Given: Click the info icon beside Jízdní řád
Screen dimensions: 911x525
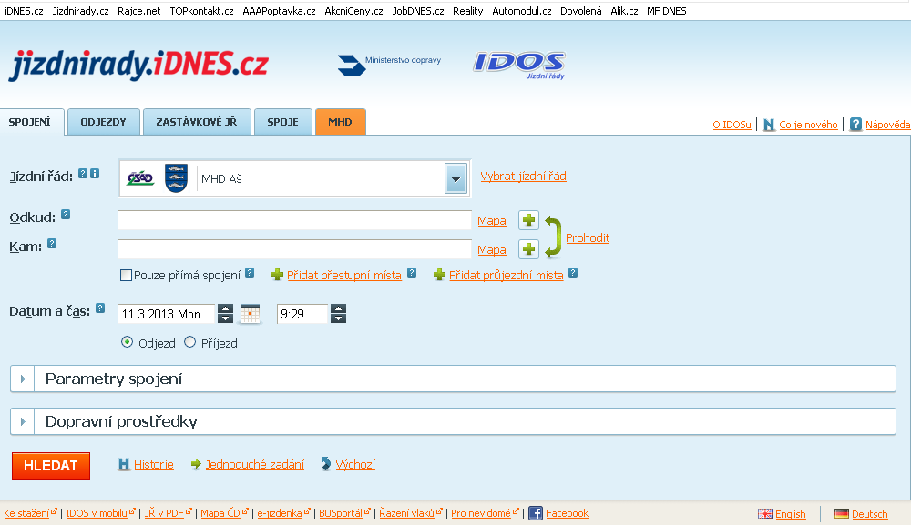Looking at the screenshot, I should click(x=95, y=174).
